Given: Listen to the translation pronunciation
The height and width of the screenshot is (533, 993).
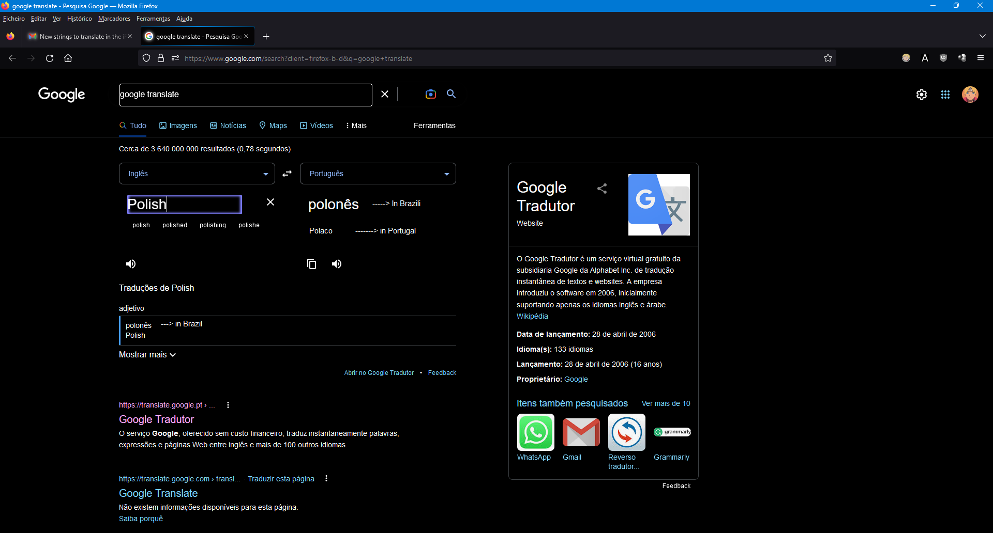Looking at the screenshot, I should [337, 264].
